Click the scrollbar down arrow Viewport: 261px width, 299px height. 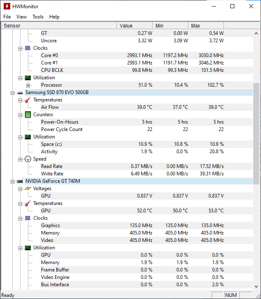point(256,286)
